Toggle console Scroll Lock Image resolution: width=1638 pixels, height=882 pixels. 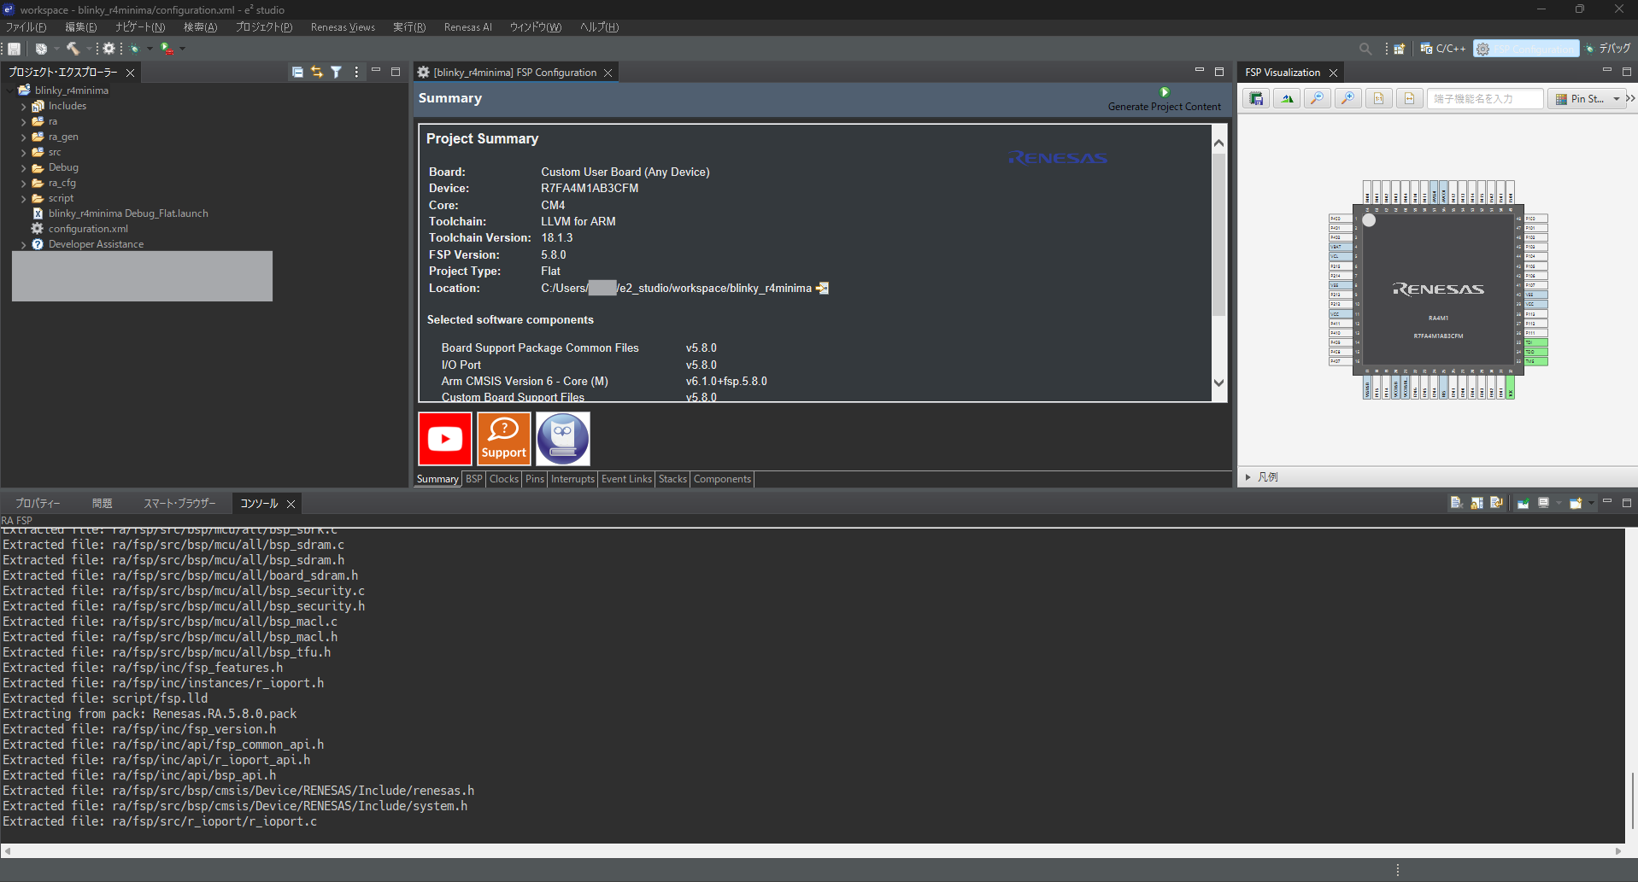click(1477, 503)
